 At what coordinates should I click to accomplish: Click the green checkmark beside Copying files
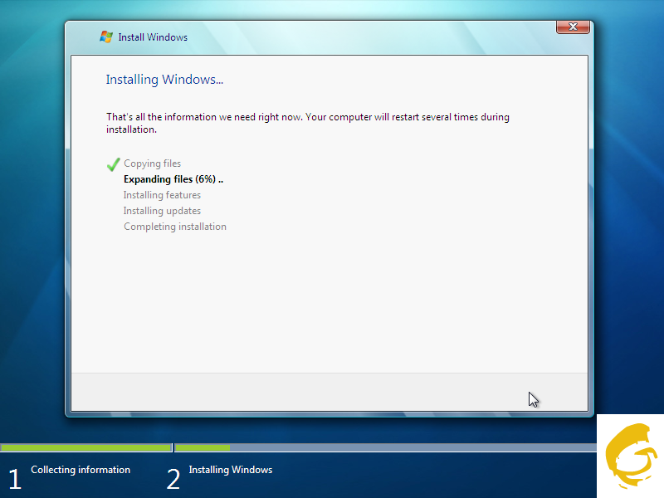click(x=114, y=164)
